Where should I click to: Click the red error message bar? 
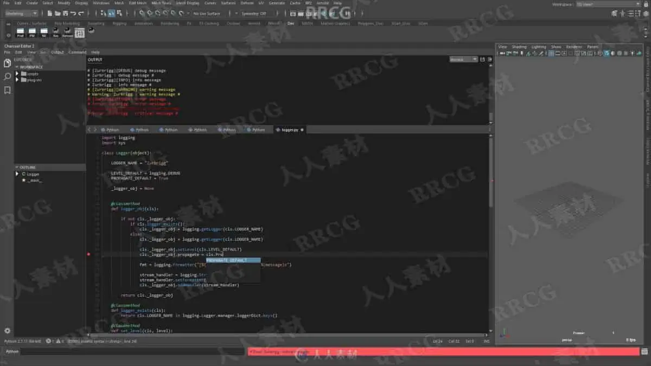point(443,351)
